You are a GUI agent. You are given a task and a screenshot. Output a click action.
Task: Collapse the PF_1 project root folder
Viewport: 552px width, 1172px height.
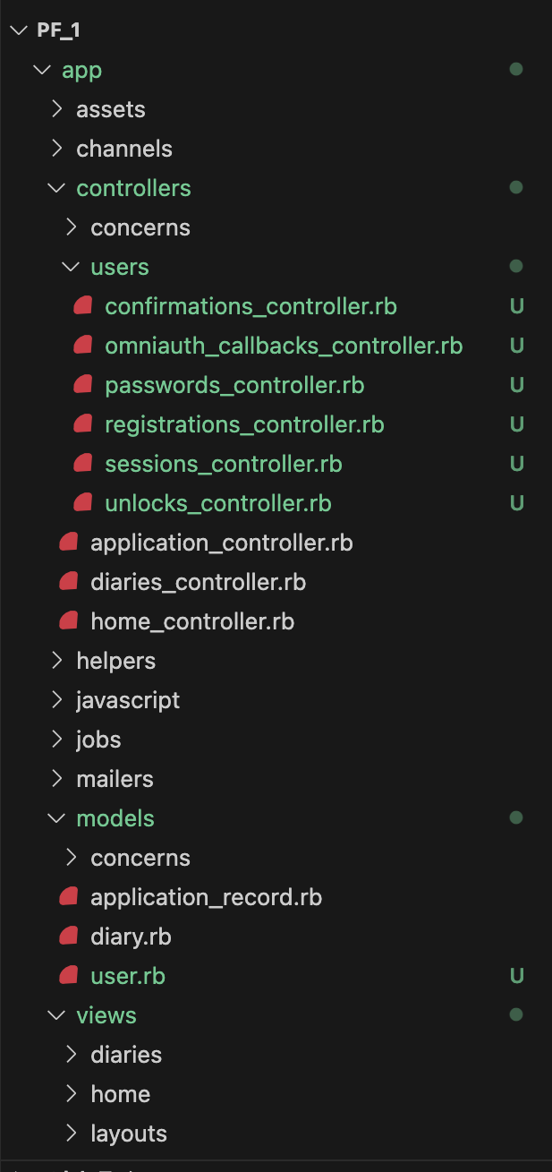(x=18, y=29)
